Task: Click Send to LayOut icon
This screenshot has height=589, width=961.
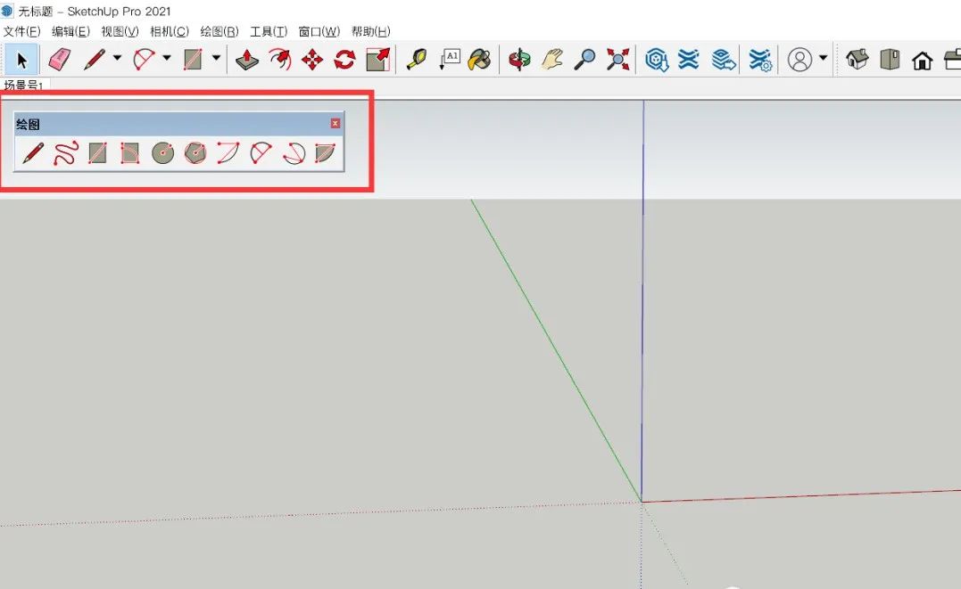Action: pos(723,60)
